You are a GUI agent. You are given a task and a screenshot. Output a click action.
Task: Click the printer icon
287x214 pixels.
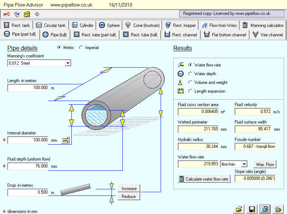click(x=278, y=209)
